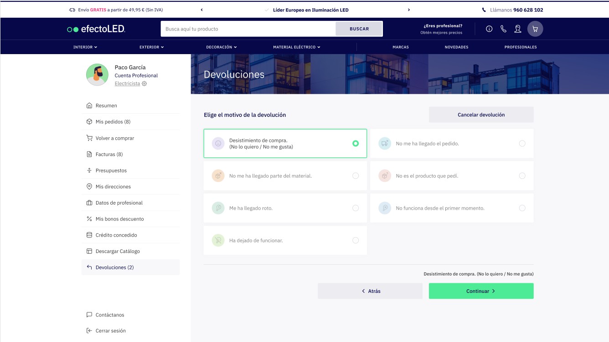Click previous arrow in top announcement bar
Image resolution: width=609 pixels, height=342 pixels.
201,10
